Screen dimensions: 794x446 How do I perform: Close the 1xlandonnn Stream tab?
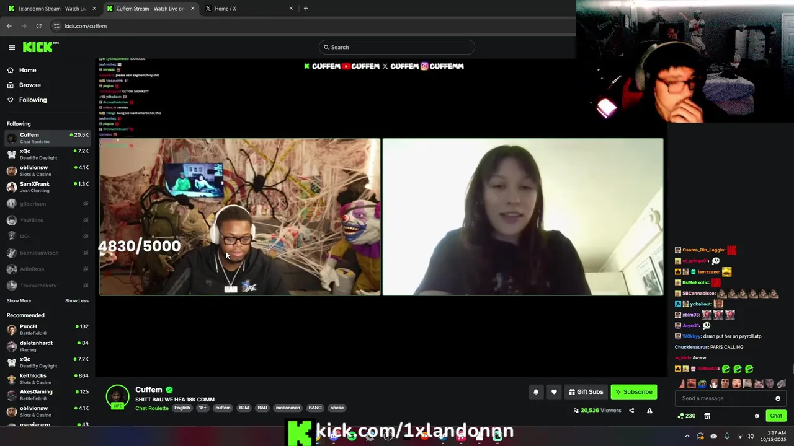(x=94, y=9)
